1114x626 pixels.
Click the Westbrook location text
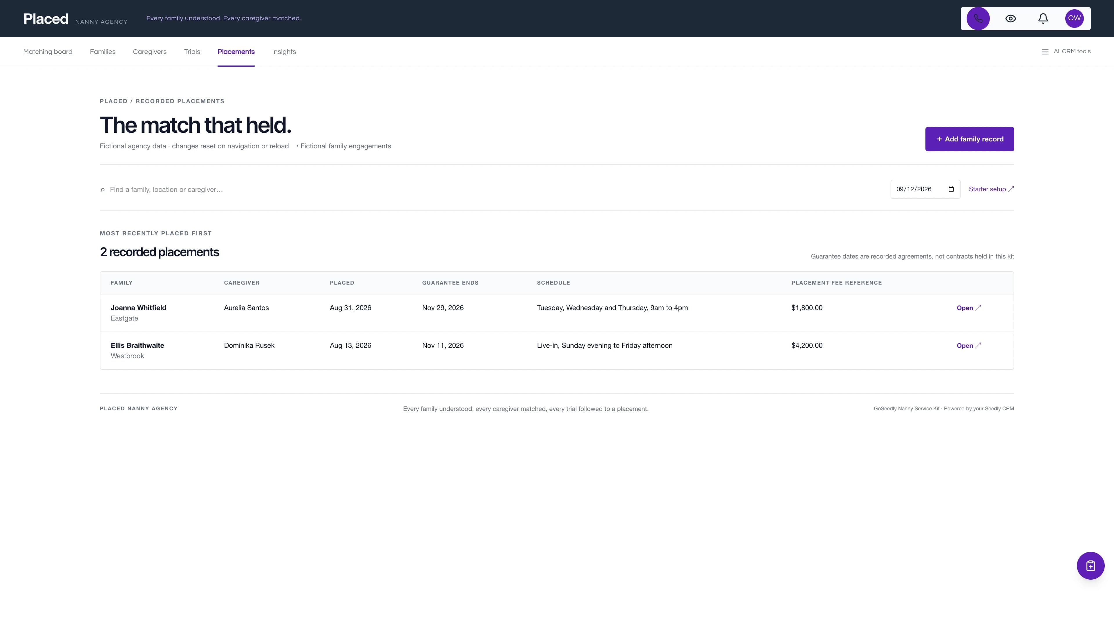click(x=127, y=356)
